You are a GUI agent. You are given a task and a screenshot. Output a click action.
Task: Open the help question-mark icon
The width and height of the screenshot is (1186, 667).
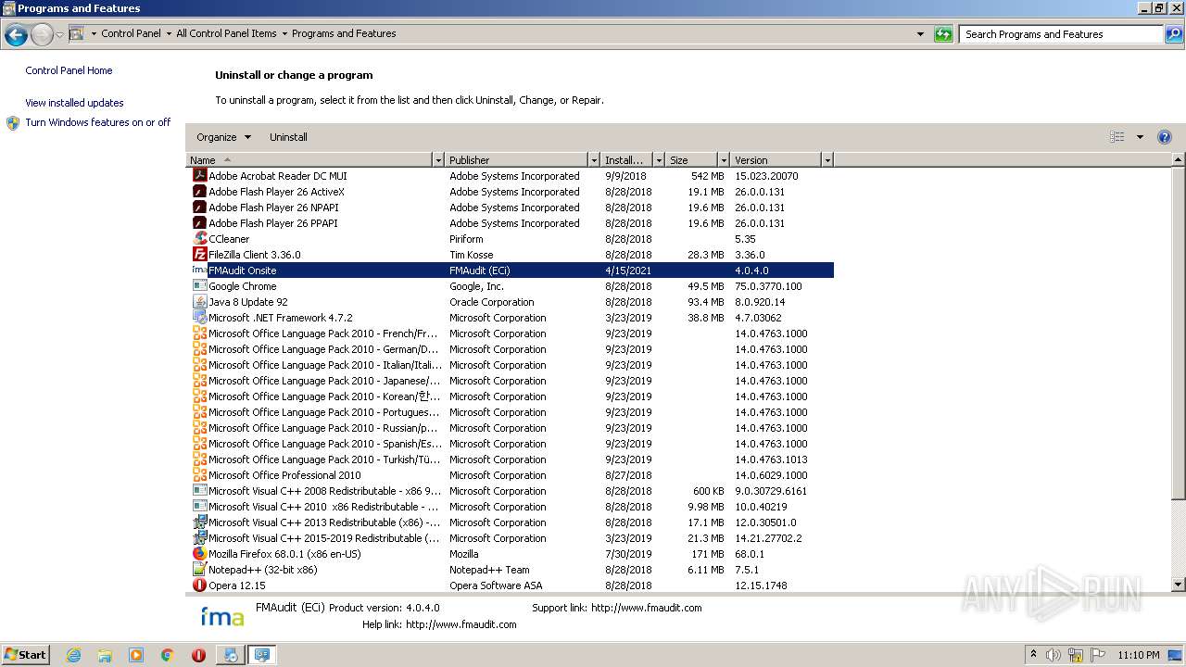(x=1165, y=137)
